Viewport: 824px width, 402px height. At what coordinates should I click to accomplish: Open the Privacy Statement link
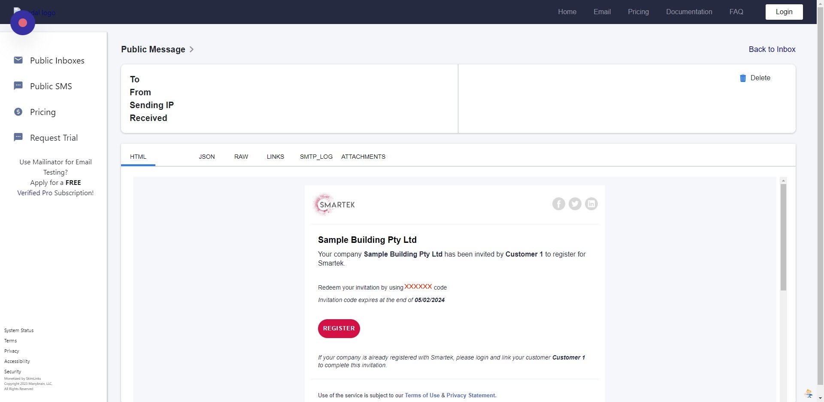click(x=471, y=396)
